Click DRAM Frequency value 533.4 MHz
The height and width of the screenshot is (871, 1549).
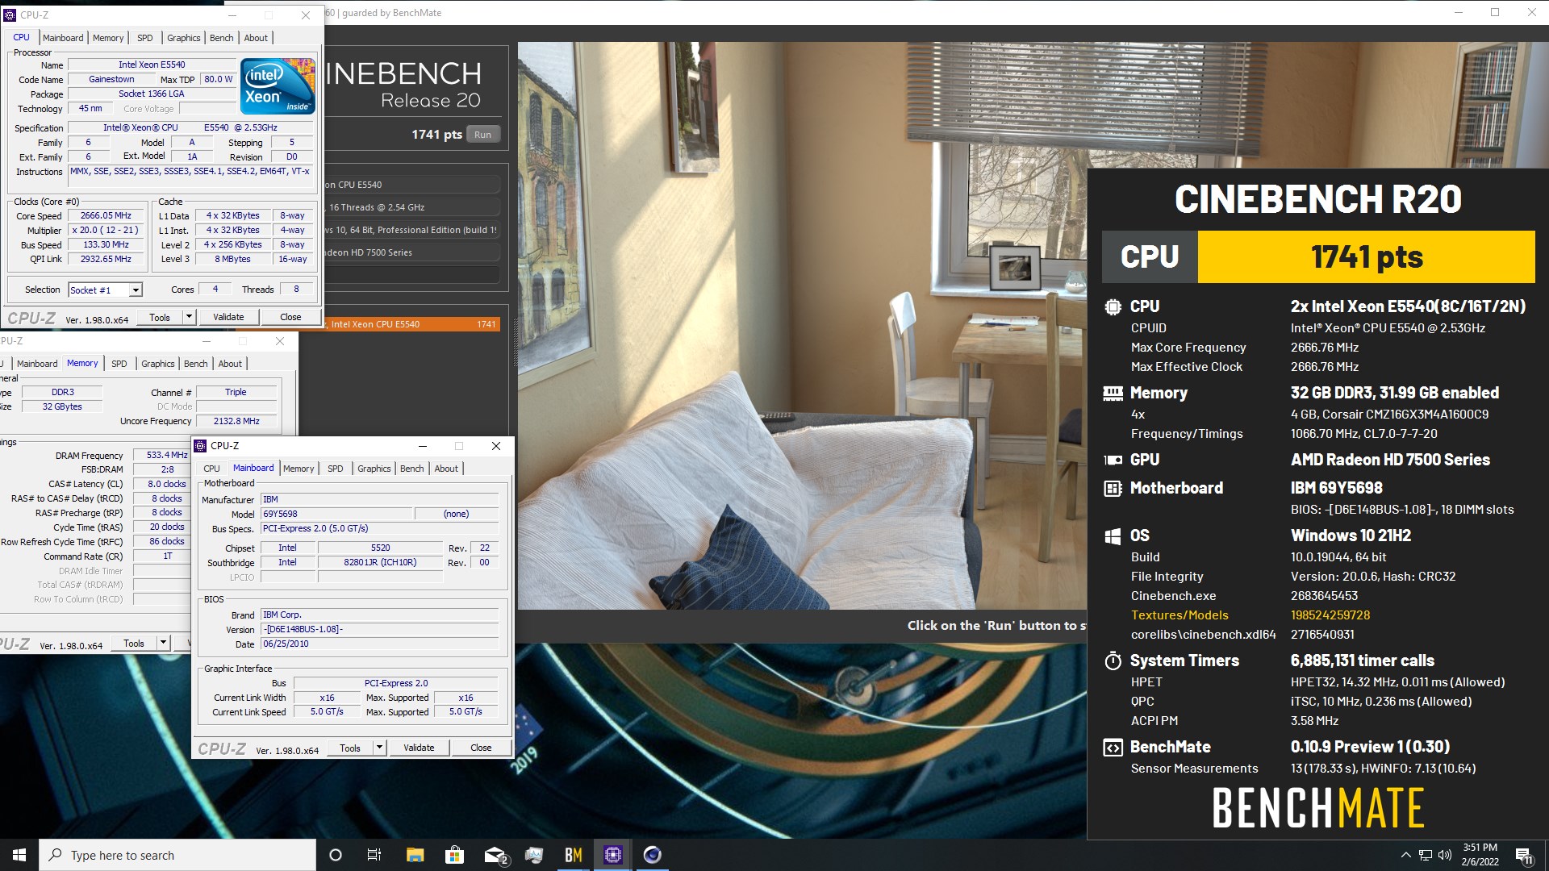[167, 455]
